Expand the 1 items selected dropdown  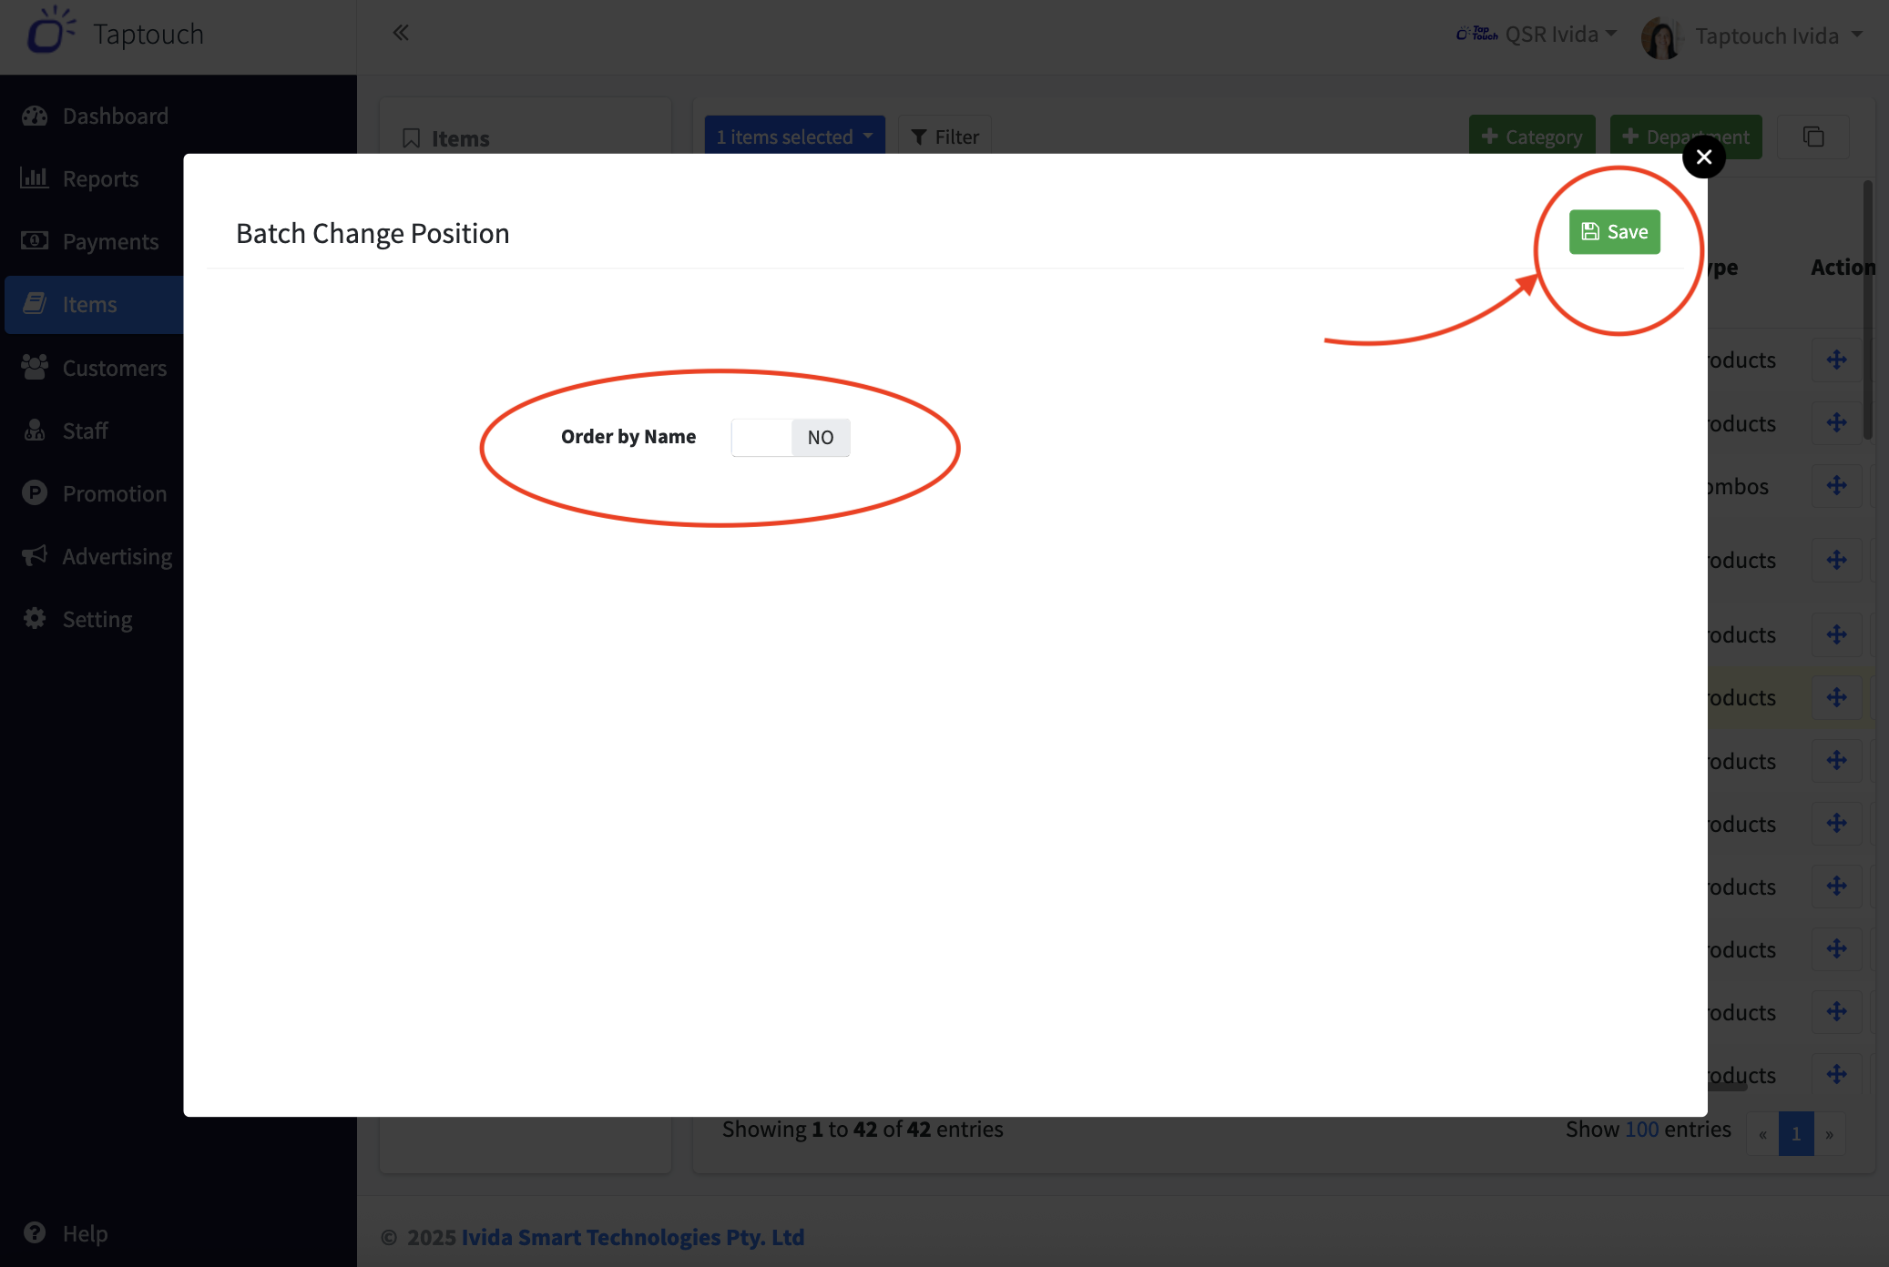click(794, 137)
